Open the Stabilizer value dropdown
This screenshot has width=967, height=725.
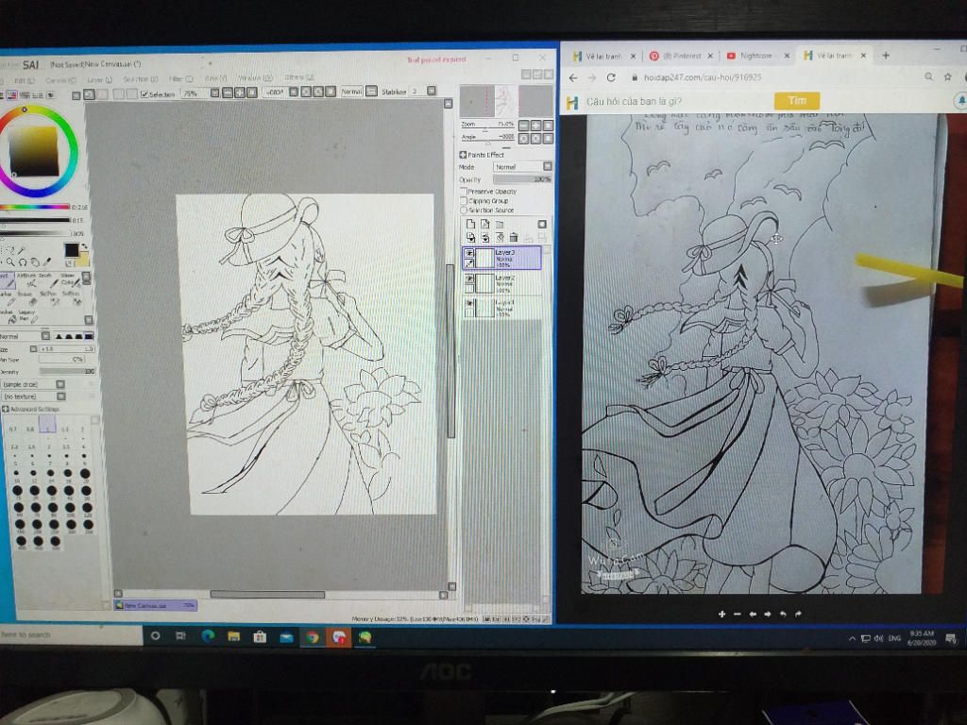click(431, 91)
